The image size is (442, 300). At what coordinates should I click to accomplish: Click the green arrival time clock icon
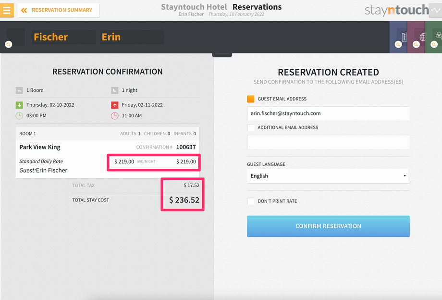tap(19, 116)
